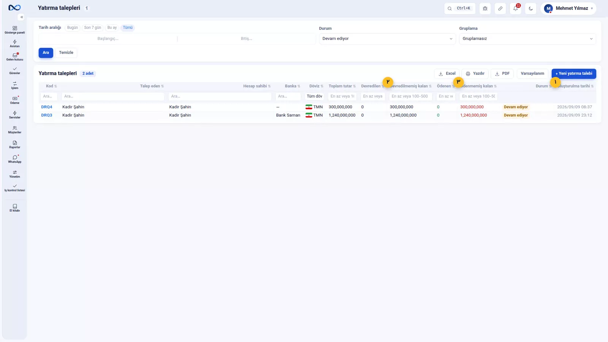Open the DRQ3 request link
This screenshot has height=342, width=608.
[x=47, y=115]
